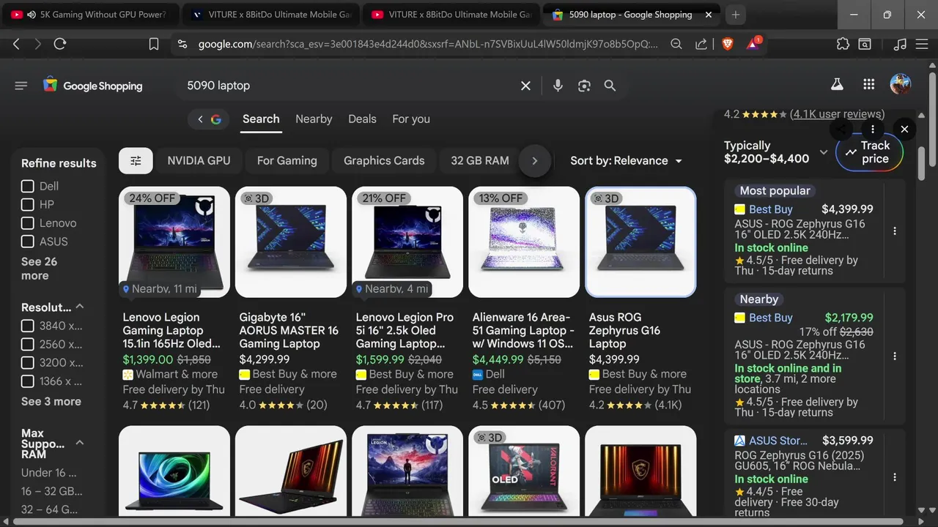Open the Sort by Relevance dropdown
Image resolution: width=938 pixels, height=527 pixels.
627,161
